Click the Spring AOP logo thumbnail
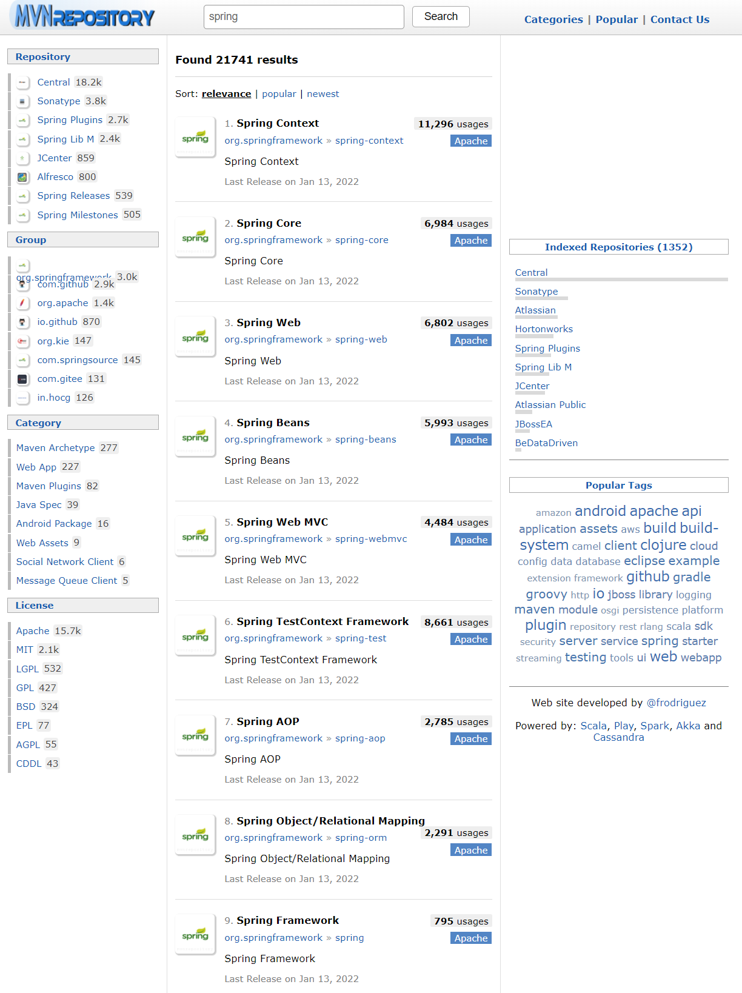The image size is (742, 993). point(195,735)
